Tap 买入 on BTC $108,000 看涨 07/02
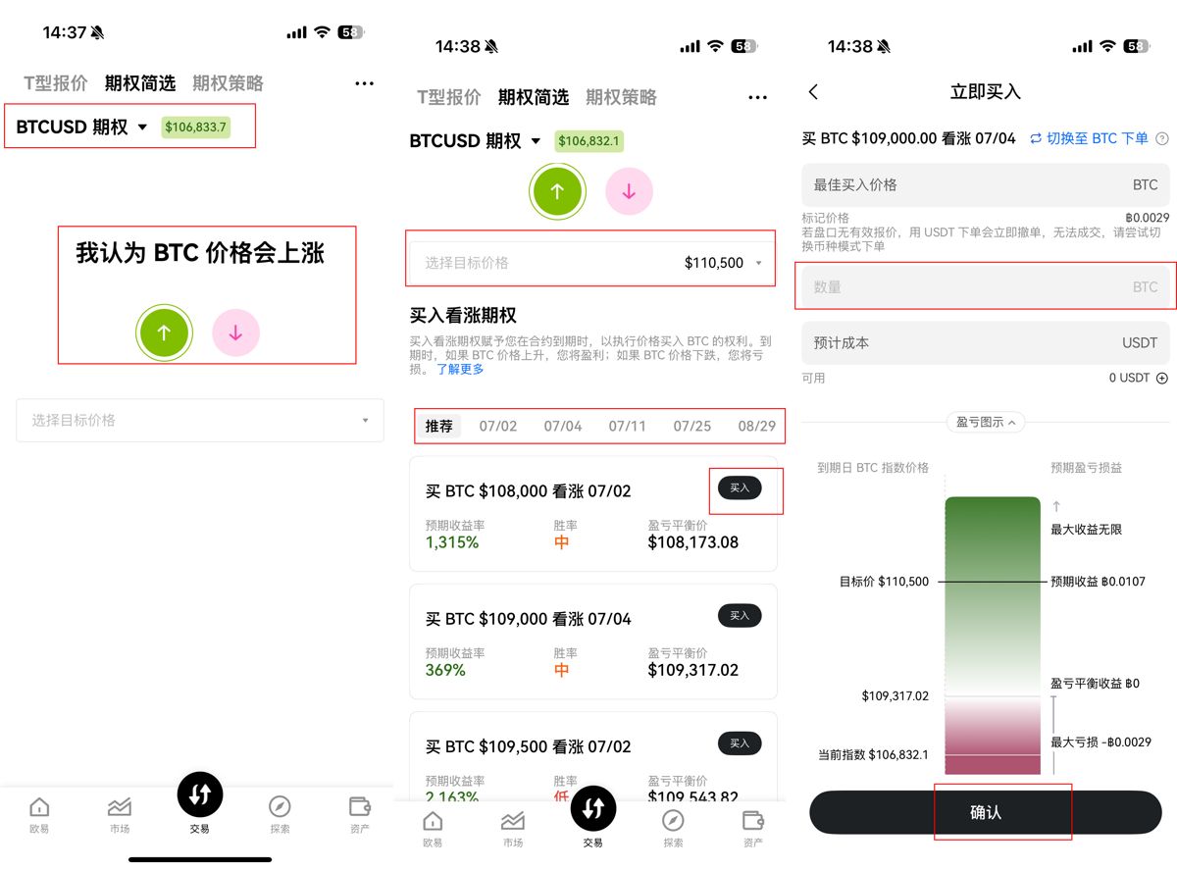The image size is (1177, 870). pos(740,488)
